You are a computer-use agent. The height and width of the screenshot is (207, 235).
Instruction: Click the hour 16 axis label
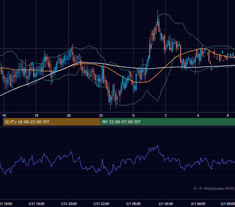tap(4, 116)
